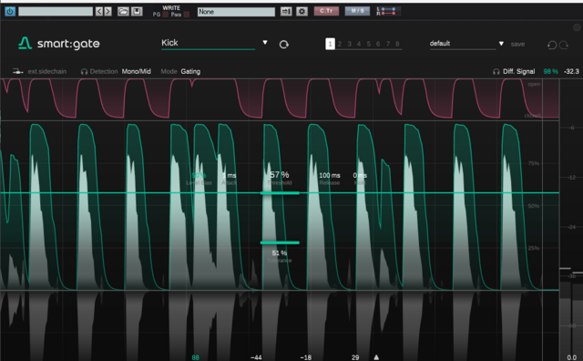Change Detection Mono/Mid setting
The height and width of the screenshot is (361, 583).
tap(136, 71)
